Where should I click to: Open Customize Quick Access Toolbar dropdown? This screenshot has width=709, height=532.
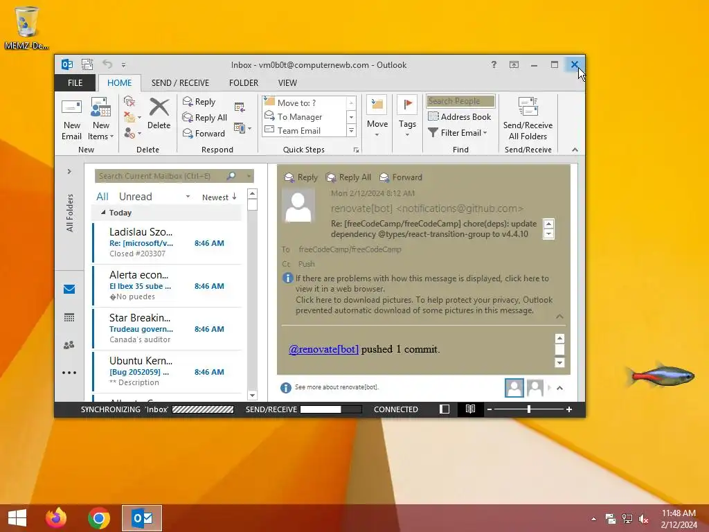pyautogui.click(x=123, y=65)
